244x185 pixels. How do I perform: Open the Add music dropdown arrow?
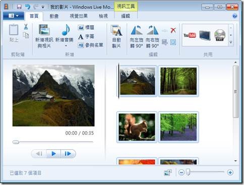click(x=66, y=46)
